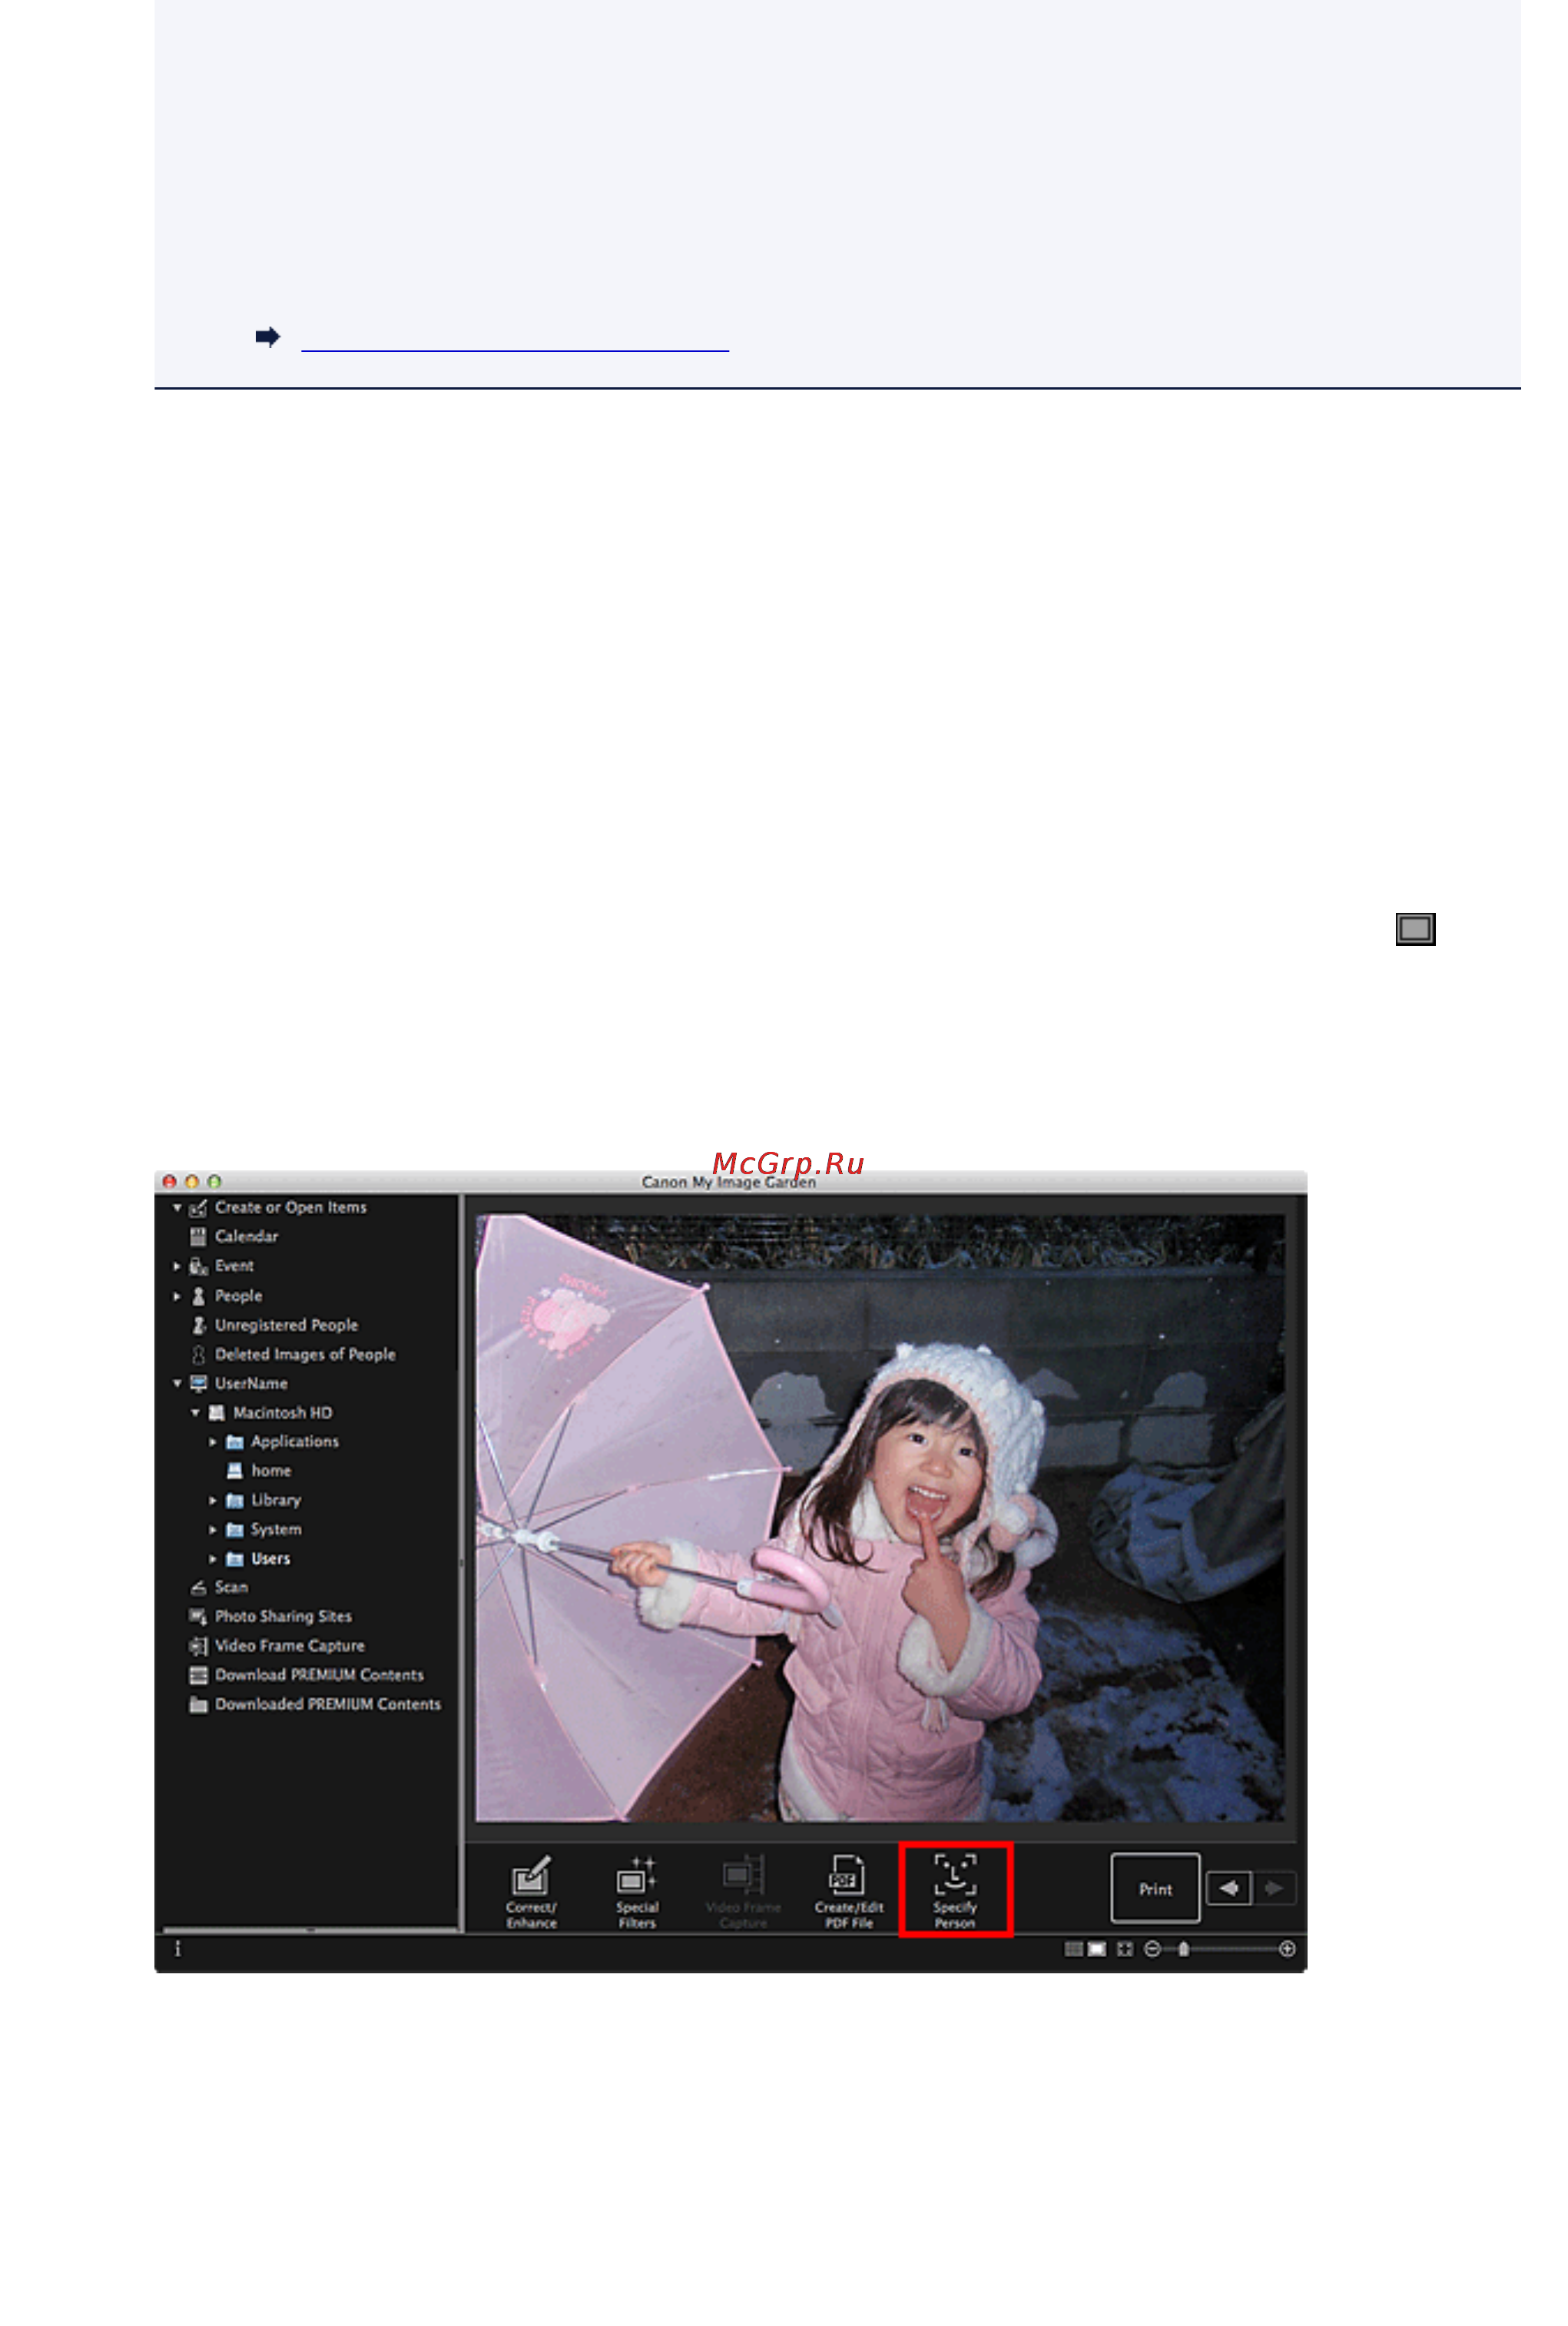Open Photo Sharing Sites

pos(283,1616)
